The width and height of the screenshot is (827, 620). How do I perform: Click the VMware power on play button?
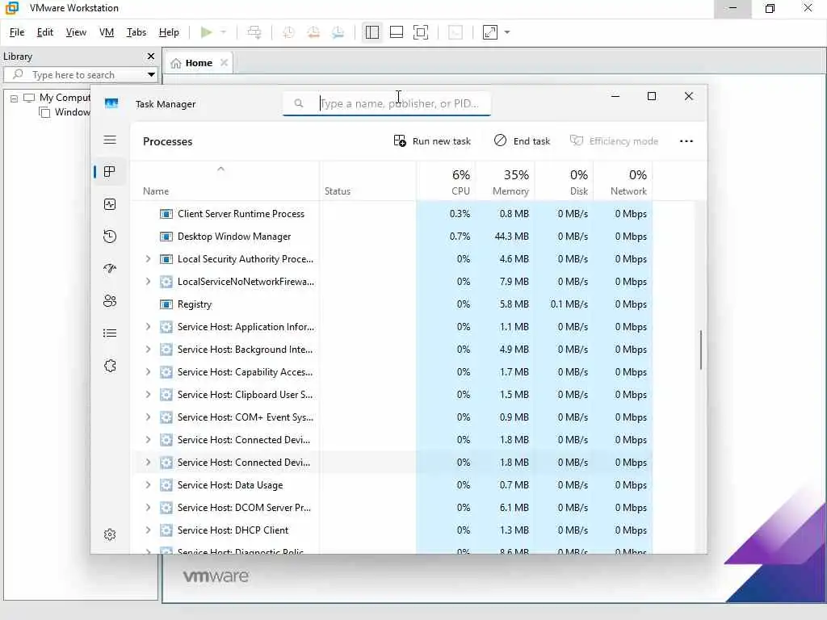tap(206, 32)
